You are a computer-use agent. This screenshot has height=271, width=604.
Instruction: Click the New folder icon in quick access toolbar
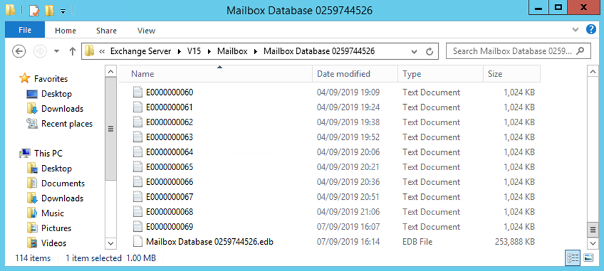pos(49,11)
